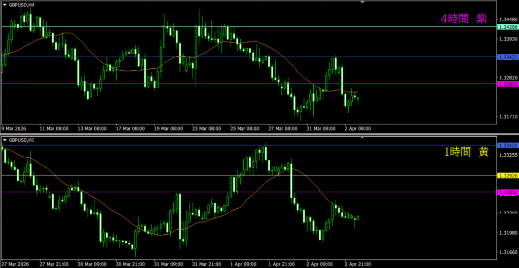Click the 1.31710 price on H4 scale

[507, 117]
